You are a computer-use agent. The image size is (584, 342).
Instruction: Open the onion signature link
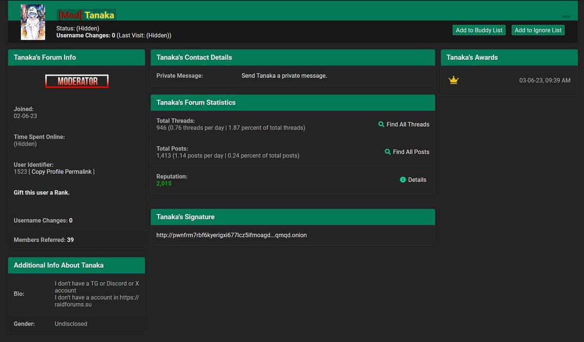pyautogui.click(x=232, y=235)
